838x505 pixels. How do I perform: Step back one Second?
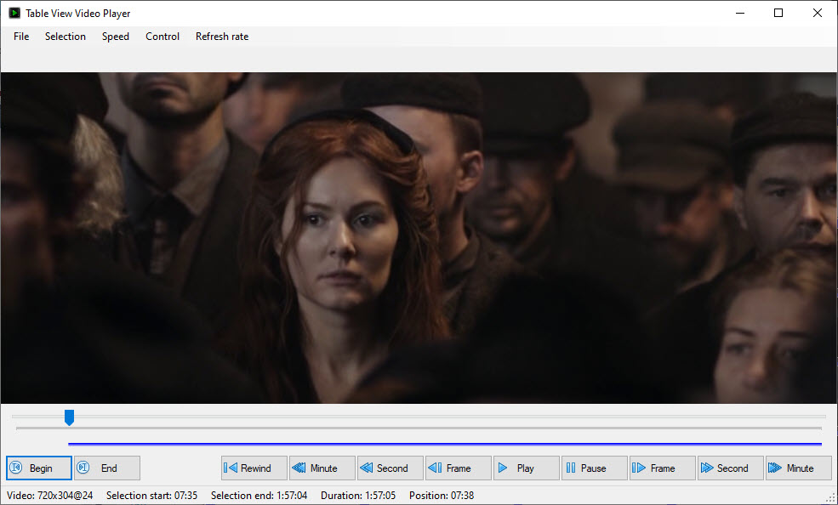390,468
